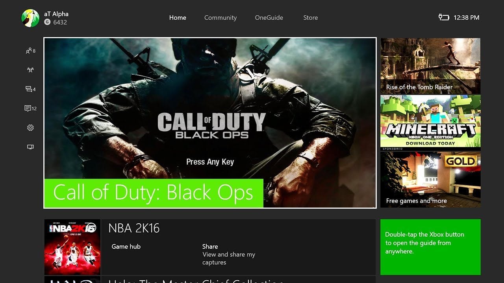Open the NBA 2K16 cover thumbnail
This screenshot has width=504, height=283.
72,247
